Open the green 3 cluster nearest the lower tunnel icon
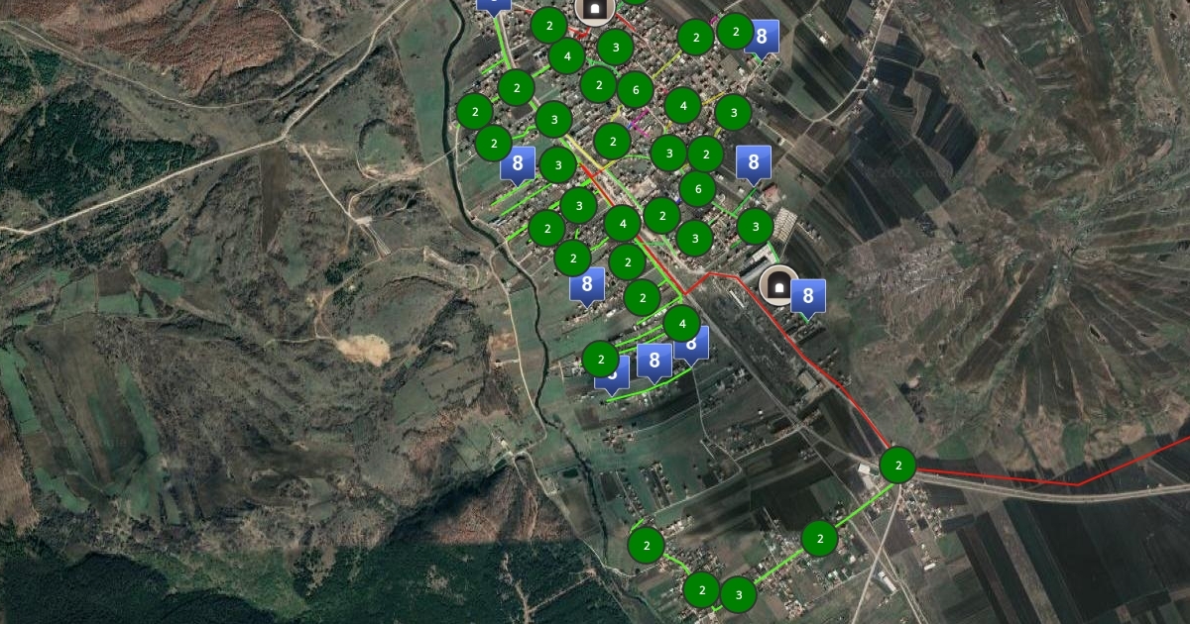This screenshot has width=1190, height=624. (x=756, y=227)
